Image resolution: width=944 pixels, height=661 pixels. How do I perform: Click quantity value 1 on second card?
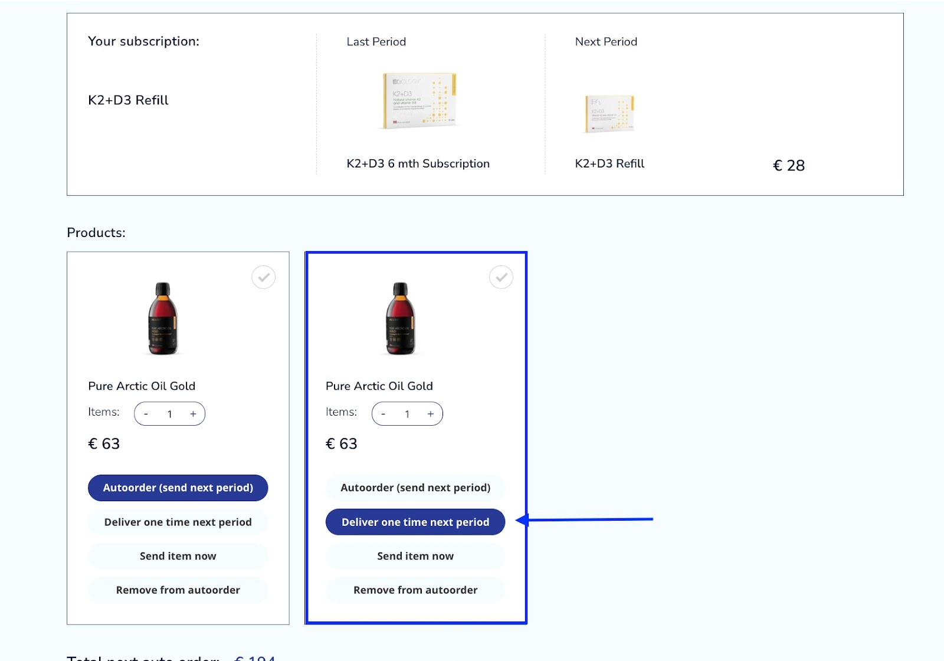coord(407,414)
